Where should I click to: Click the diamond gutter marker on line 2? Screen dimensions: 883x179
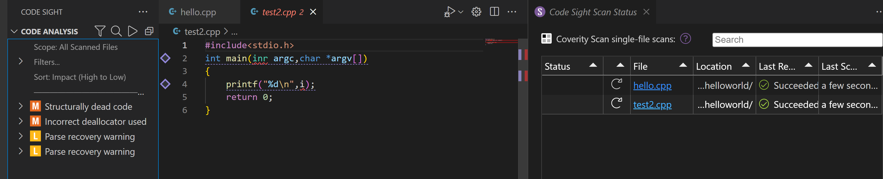click(165, 58)
